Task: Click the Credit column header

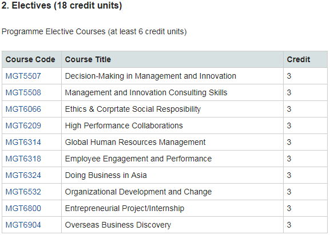Action: [x=299, y=59]
